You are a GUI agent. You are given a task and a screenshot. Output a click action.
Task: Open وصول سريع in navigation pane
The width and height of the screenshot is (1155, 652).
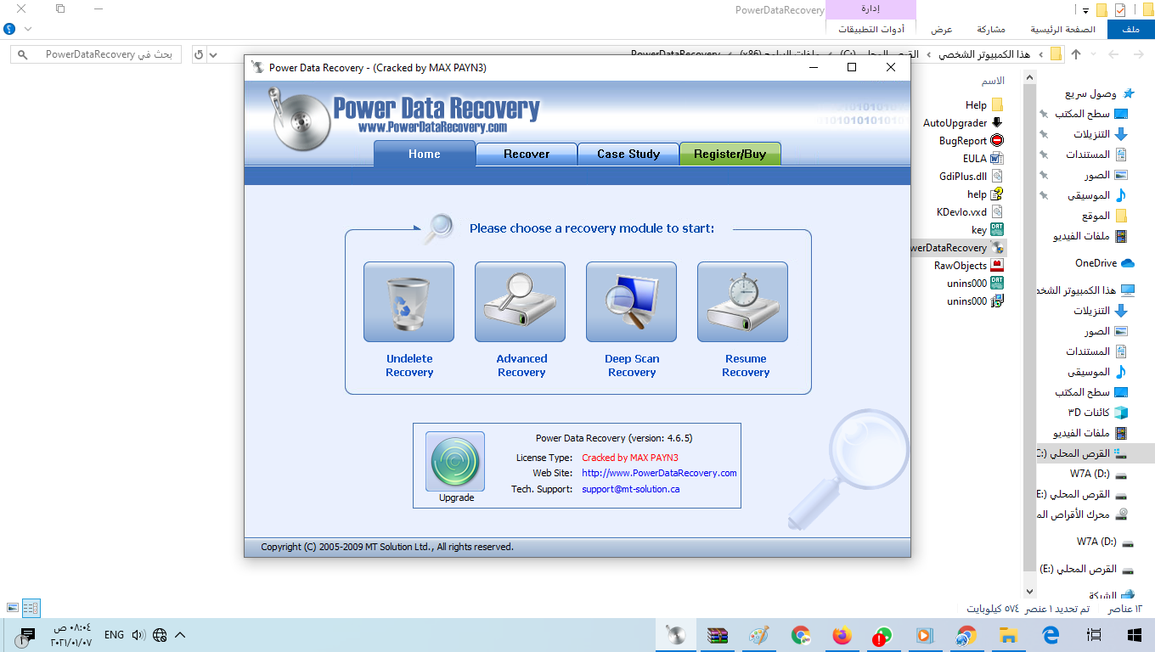pos(1100,93)
